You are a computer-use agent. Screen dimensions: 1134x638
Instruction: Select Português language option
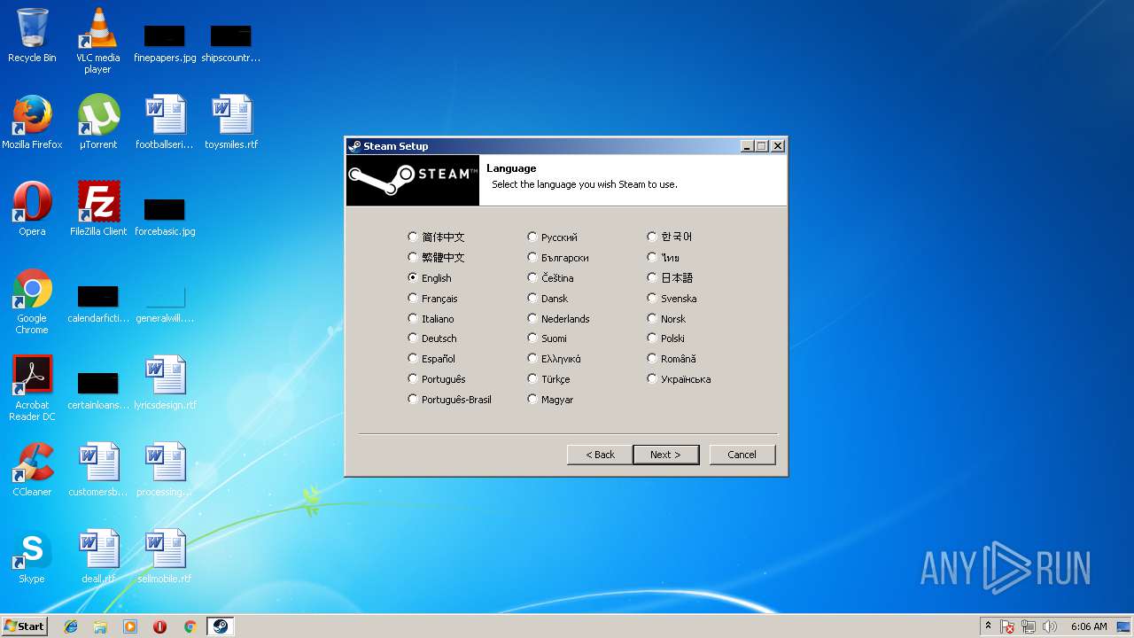[437, 378]
